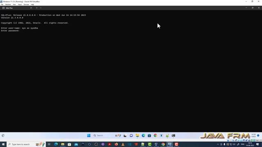Open VirtualBox Manager icon on host taskbar
Screen dimensions: 262x147
tap(156, 144)
